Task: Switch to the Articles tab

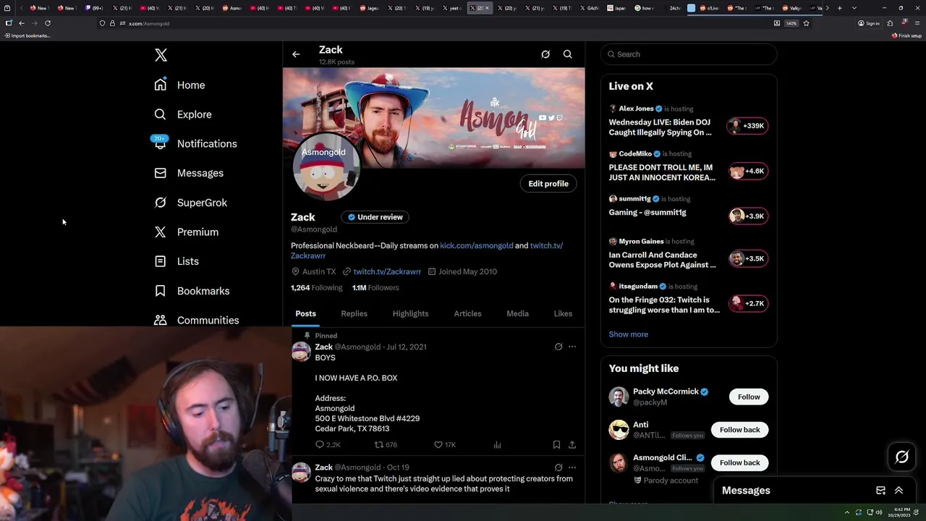Action: (x=467, y=313)
